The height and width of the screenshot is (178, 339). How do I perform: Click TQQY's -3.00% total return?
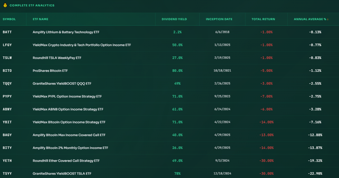[x=266, y=84]
